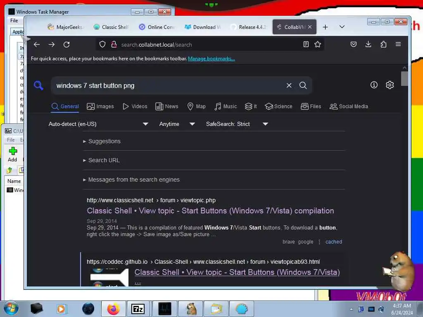Screen dimensions: 423x317
Task: Toggle reader view icon in address bar
Action: click(306, 44)
